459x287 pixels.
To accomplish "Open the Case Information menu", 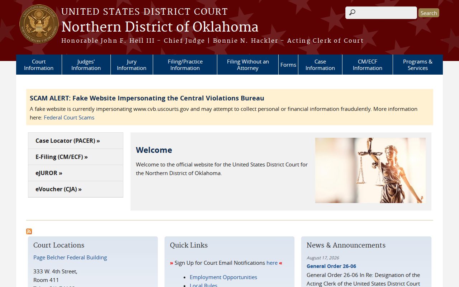I will pos(320,65).
